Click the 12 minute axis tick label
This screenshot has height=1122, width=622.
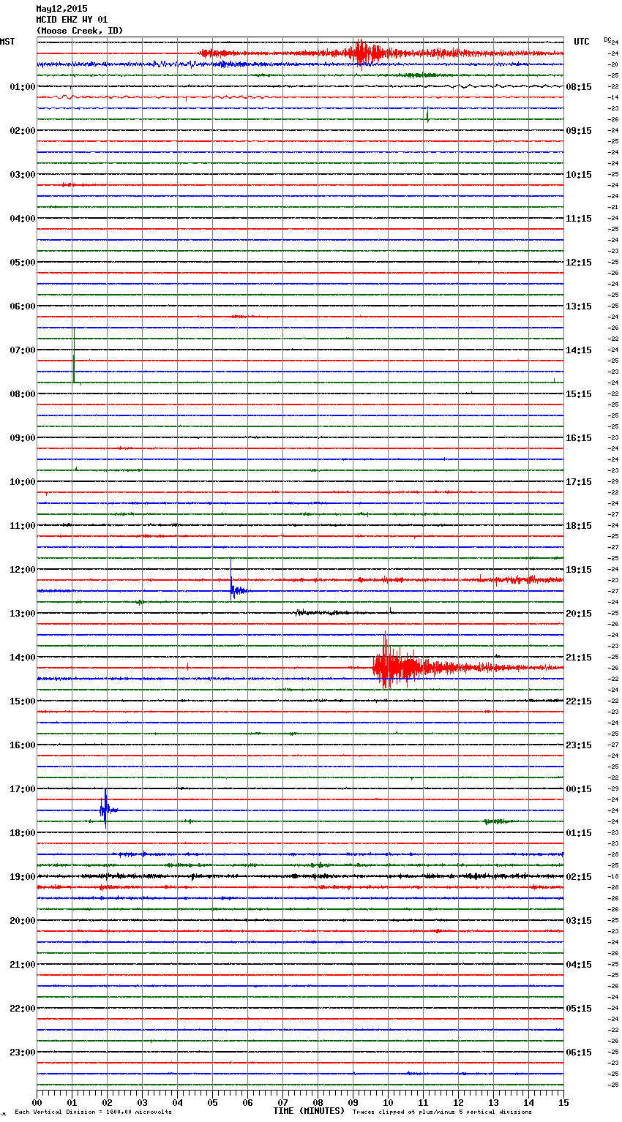tap(458, 1102)
